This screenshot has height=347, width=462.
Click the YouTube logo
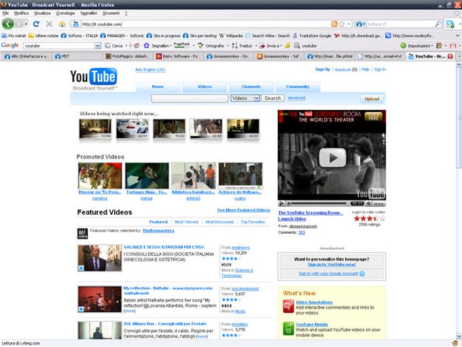point(93,77)
